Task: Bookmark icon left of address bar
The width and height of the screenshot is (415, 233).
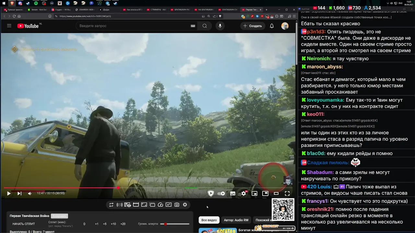Action: 50,16
